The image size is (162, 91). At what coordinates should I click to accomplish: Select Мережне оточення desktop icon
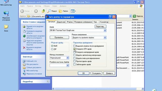click(6, 16)
